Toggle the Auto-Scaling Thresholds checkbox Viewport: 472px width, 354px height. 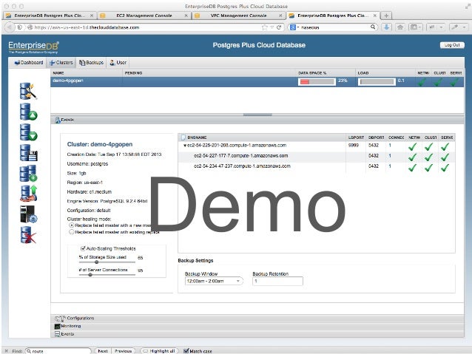(82, 248)
